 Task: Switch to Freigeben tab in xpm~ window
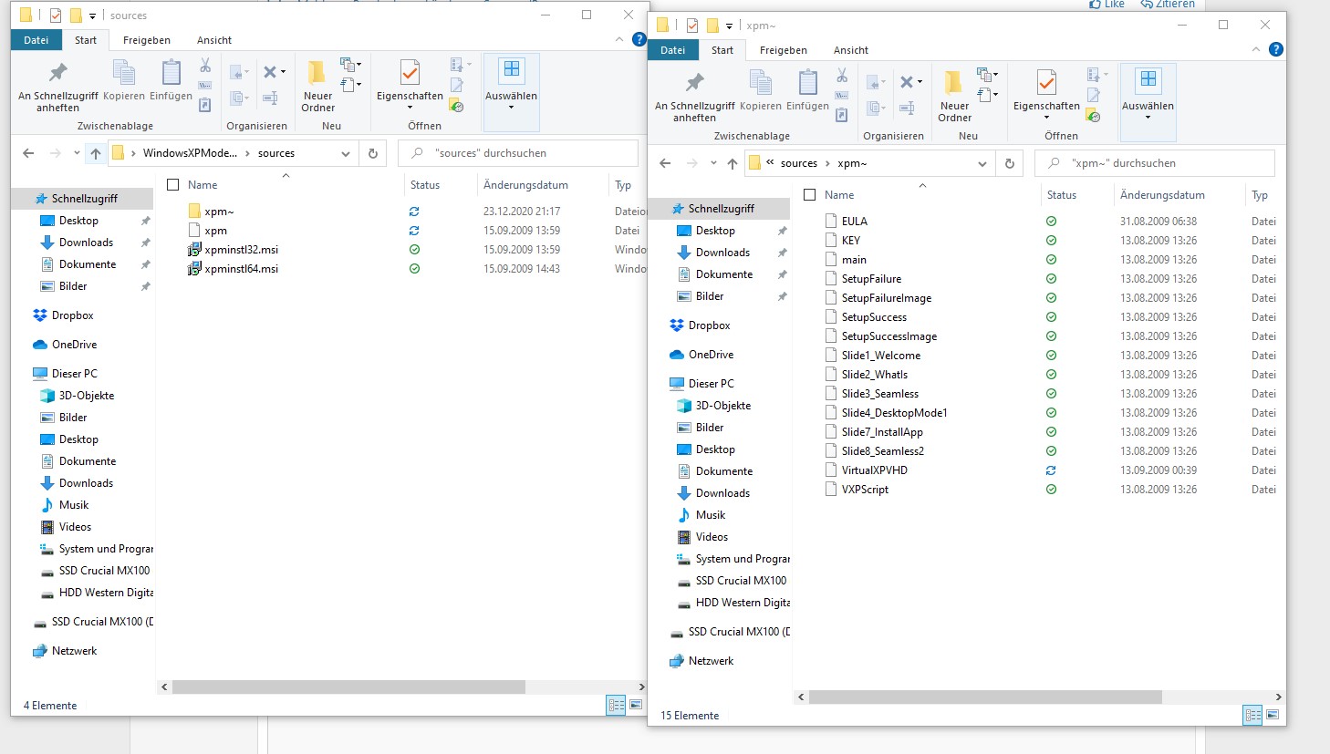click(784, 50)
